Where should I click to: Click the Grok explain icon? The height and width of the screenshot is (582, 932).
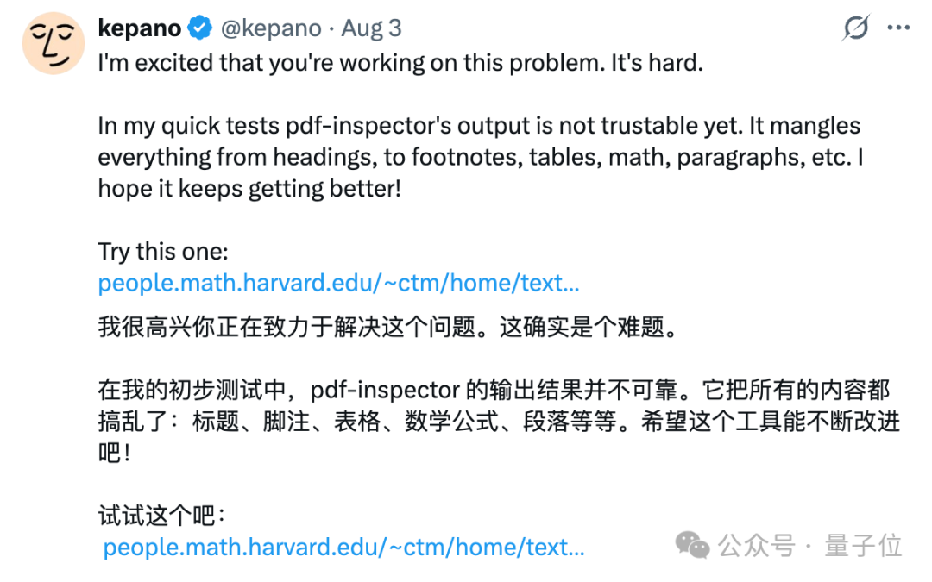(x=856, y=28)
